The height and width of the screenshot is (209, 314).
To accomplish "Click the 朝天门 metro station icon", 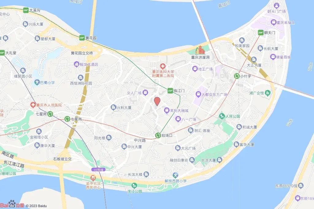I will 261,32.
